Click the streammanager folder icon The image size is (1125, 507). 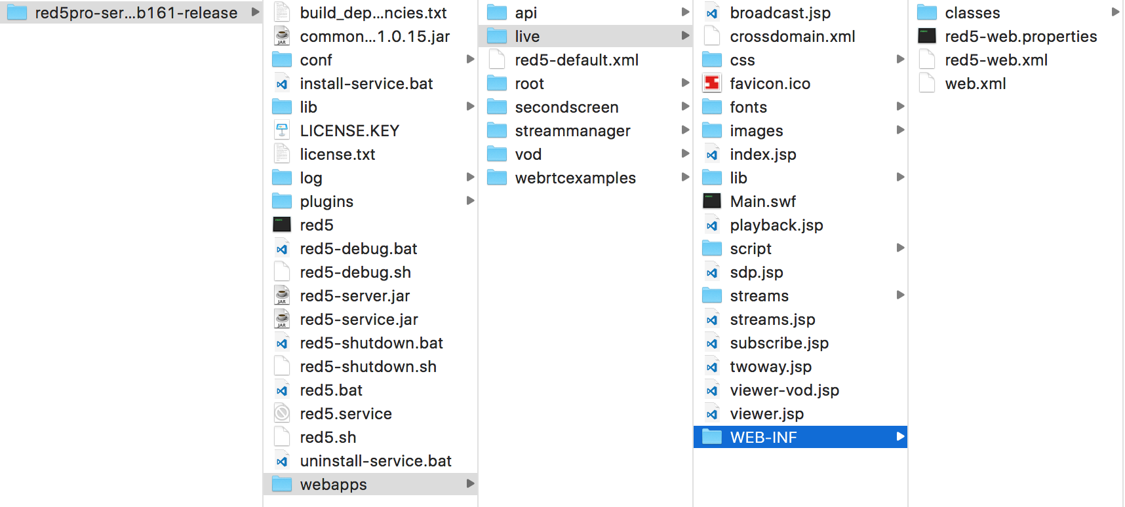(x=497, y=130)
